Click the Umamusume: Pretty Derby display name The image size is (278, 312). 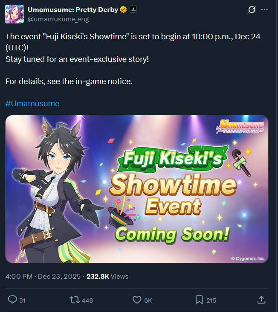73,9
